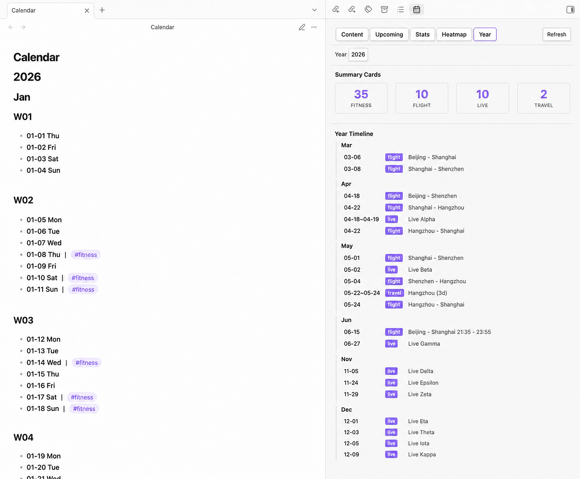The height and width of the screenshot is (479, 580).
Task: Click the travel badge for Hangzhou (3d)
Action: [x=394, y=293]
